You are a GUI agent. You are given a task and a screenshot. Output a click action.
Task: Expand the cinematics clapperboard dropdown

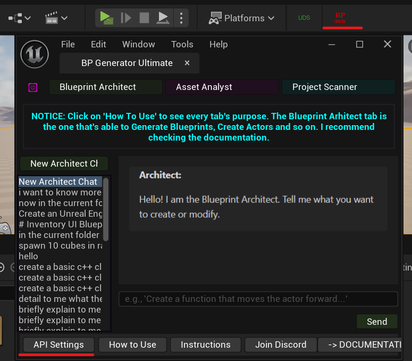pos(56,18)
